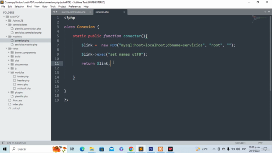Open the View menu
Image resolution: width=272 pixels, height=153 pixels.
pos(37,7)
